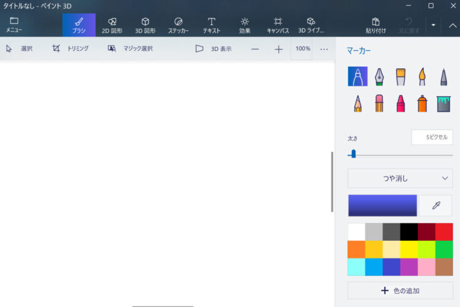The width and height of the screenshot is (460, 307).
Task: Choose the dark gray color swatch
Action: (x=391, y=232)
